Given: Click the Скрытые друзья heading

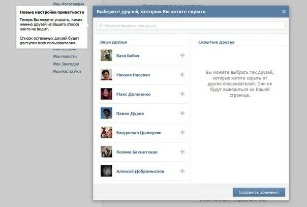Looking at the screenshot, I should 217,42.
